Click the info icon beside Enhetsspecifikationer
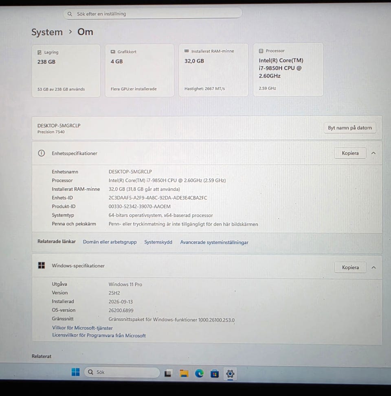The width and height of the screenshot is (391, 396). (42, 153)
